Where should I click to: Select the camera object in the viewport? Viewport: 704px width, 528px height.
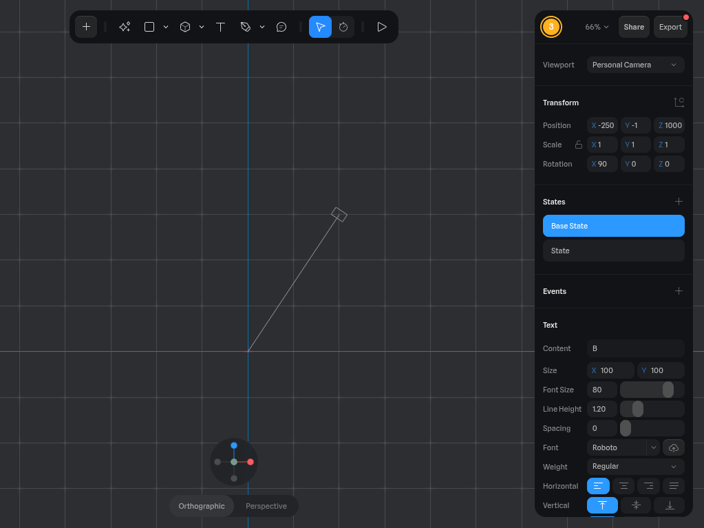point(339,215)
